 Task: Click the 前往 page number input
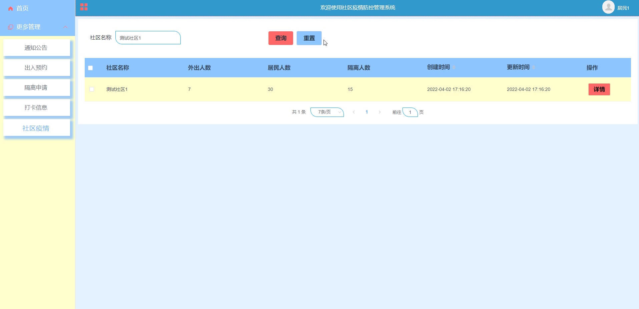click(x=410, y=113)
